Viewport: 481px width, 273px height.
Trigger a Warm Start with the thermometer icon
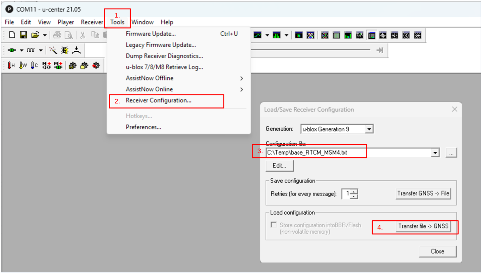[21, 65]
